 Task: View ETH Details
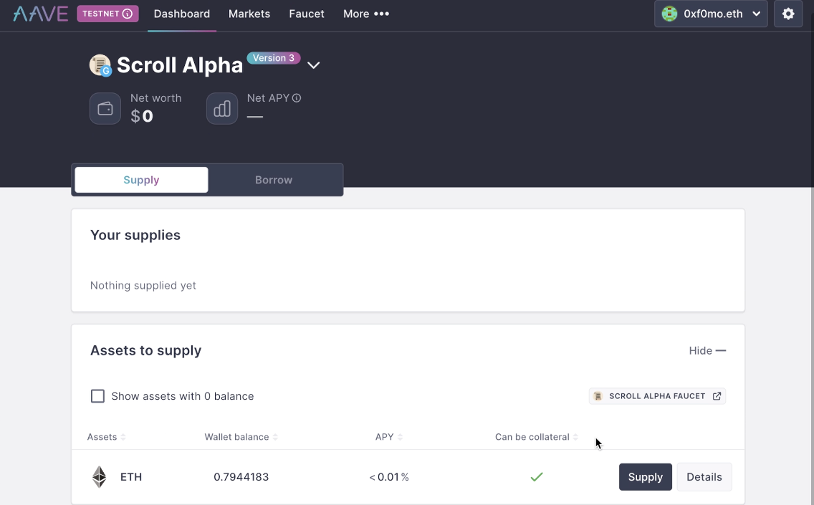pyautogui.click(x=704, y=477)
